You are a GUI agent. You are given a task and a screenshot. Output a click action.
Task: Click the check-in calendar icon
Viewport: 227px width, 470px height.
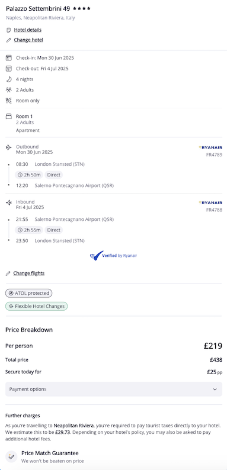[x=9, y=58]
